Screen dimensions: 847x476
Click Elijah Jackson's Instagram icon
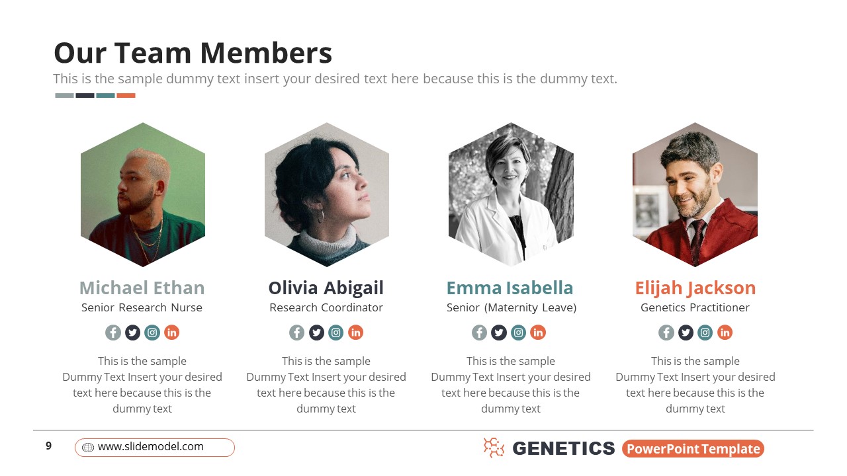click(705, 333)
